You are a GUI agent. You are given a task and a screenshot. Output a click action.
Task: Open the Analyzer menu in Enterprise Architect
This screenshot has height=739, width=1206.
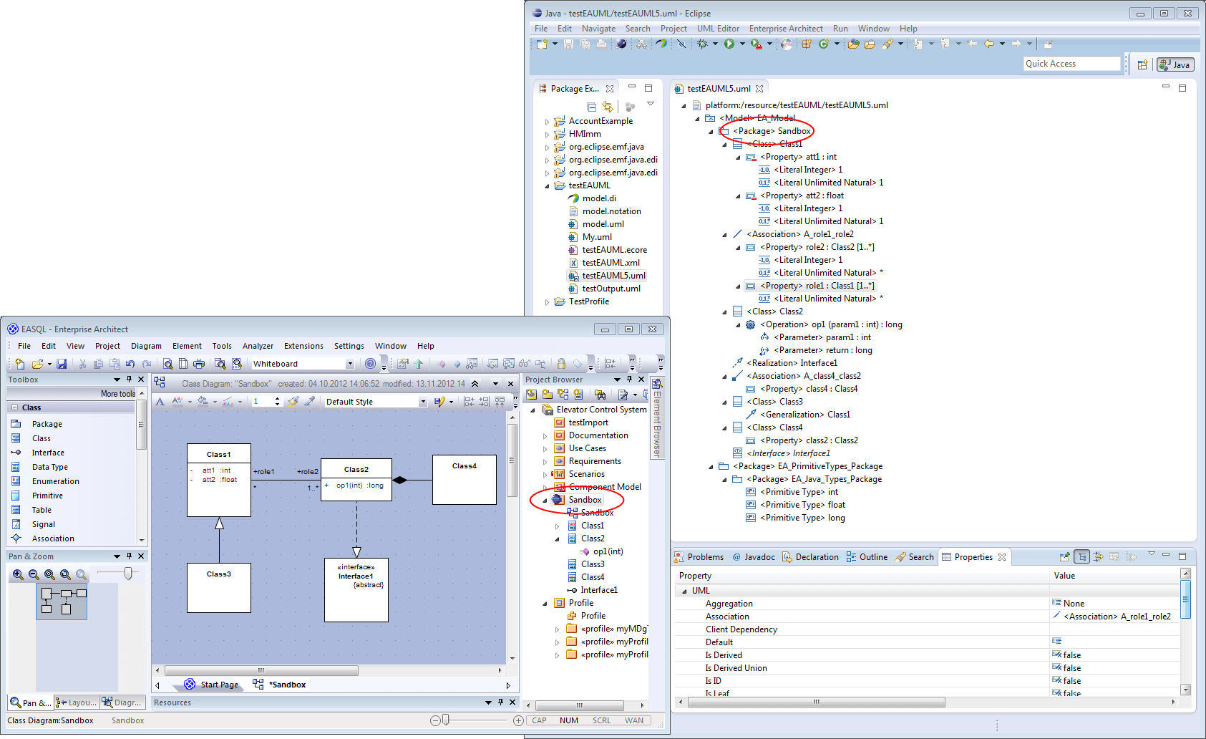pyautogui.click(x=258, y=346)
